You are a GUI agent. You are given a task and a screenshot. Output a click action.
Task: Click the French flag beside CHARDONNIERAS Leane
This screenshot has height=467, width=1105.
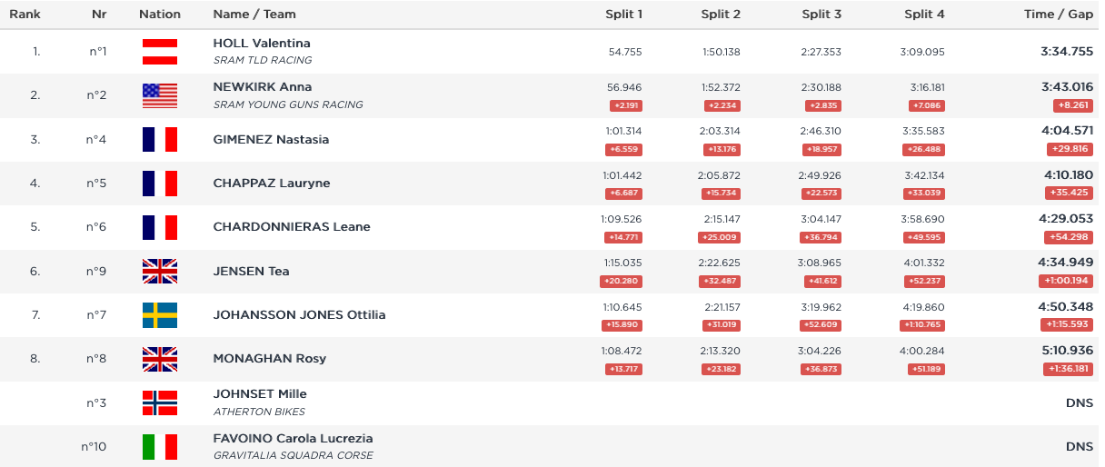160,227
